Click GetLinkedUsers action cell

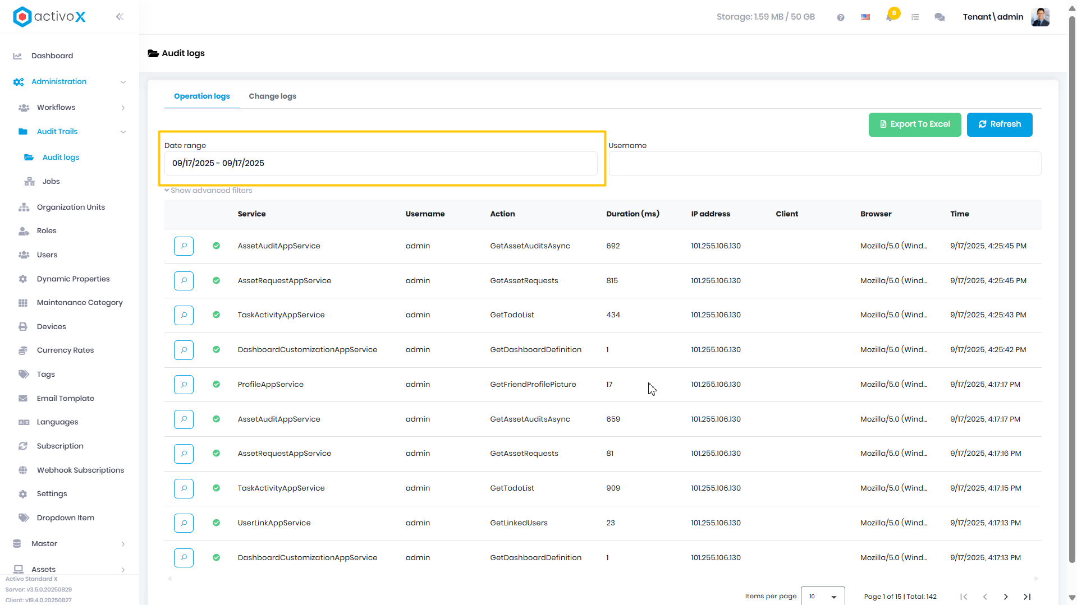tap(519, 523)
